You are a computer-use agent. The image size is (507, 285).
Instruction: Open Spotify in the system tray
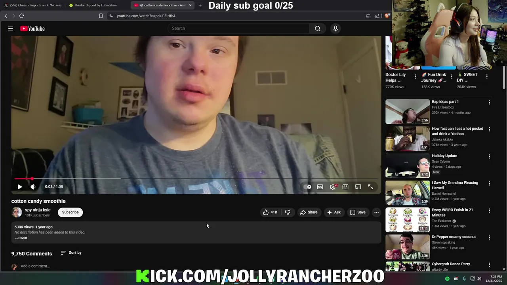(447, 279)
